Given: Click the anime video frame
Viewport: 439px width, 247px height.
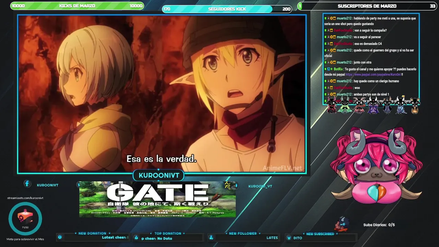Looking at the screenshot, I should coord(162,94).
